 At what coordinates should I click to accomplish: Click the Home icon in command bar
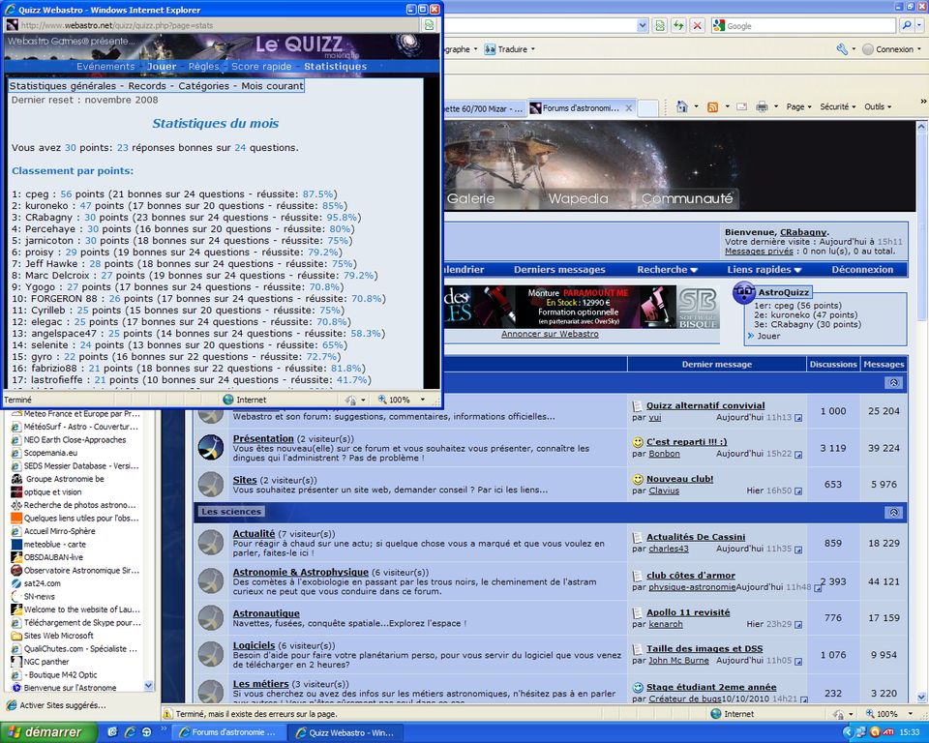point(682,106)
